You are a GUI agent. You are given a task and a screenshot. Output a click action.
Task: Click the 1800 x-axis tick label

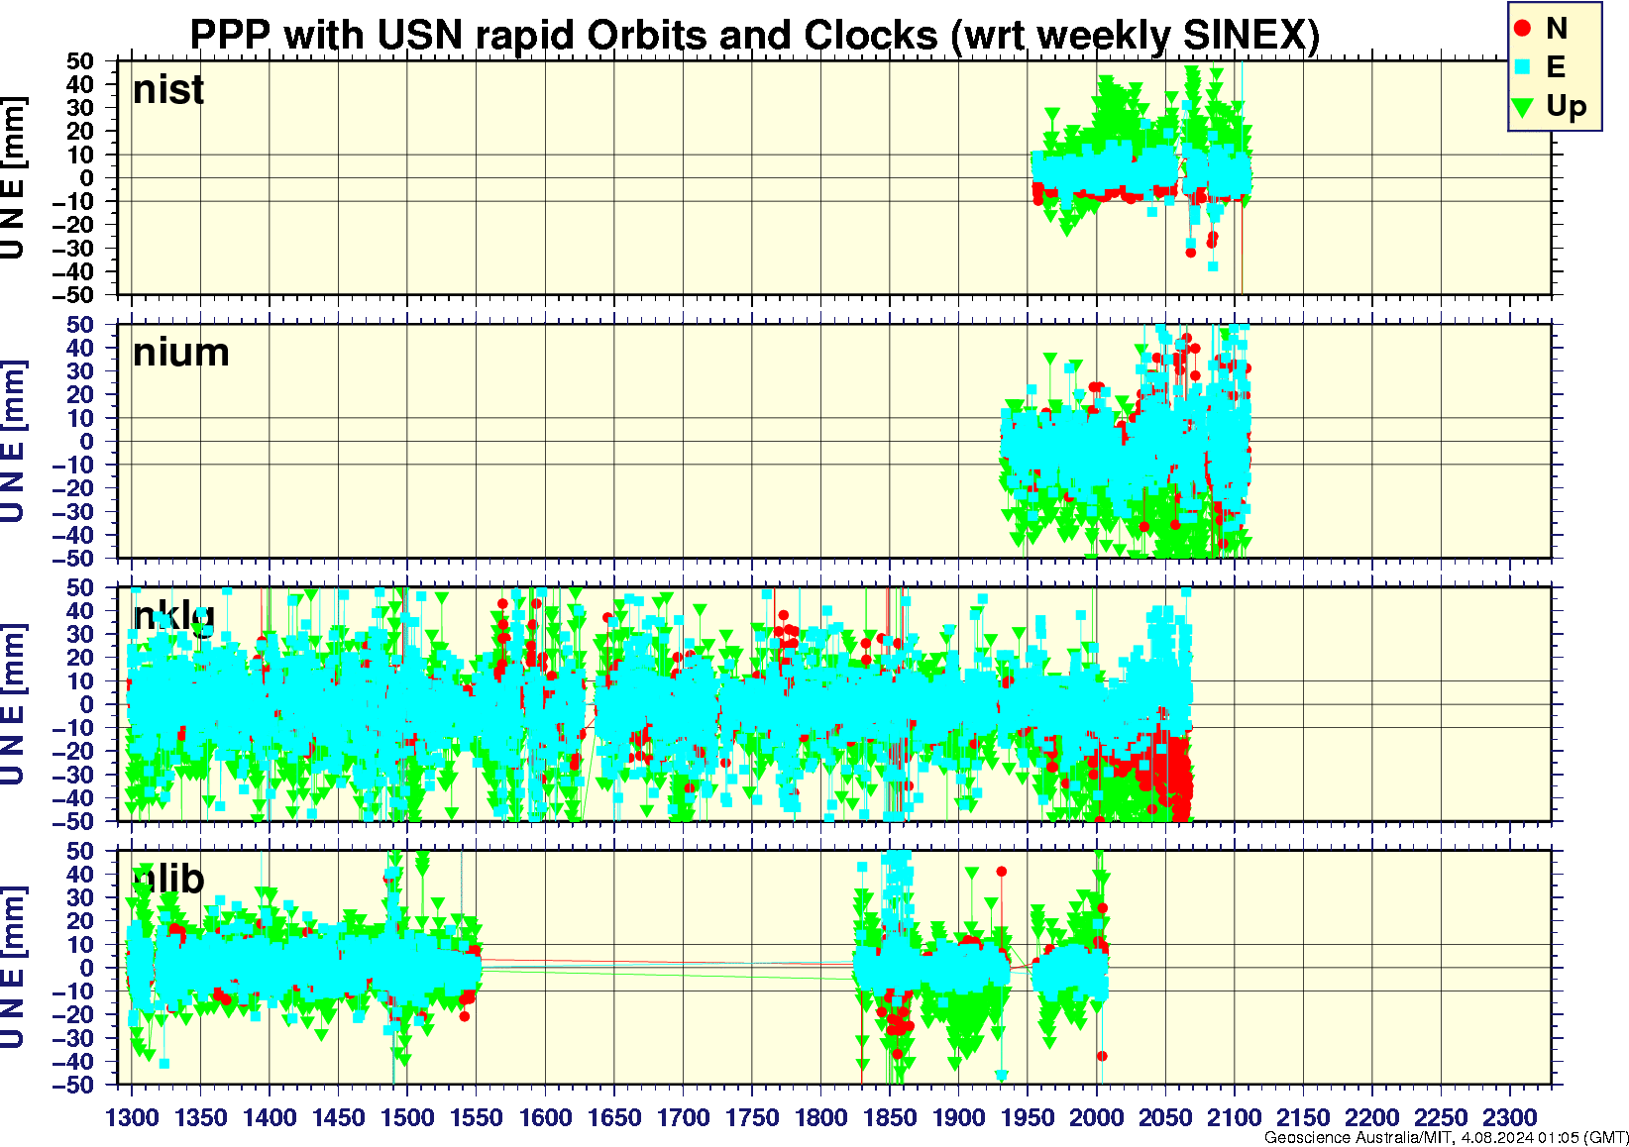click(x=820, y=1117)
